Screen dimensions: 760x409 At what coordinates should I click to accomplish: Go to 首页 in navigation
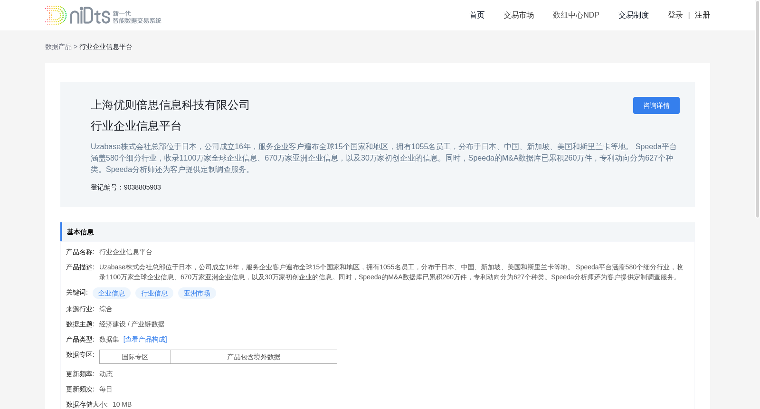click(477, 15)
